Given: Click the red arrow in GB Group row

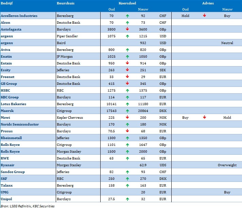Looking at the screenshot, I should (127, 83).
